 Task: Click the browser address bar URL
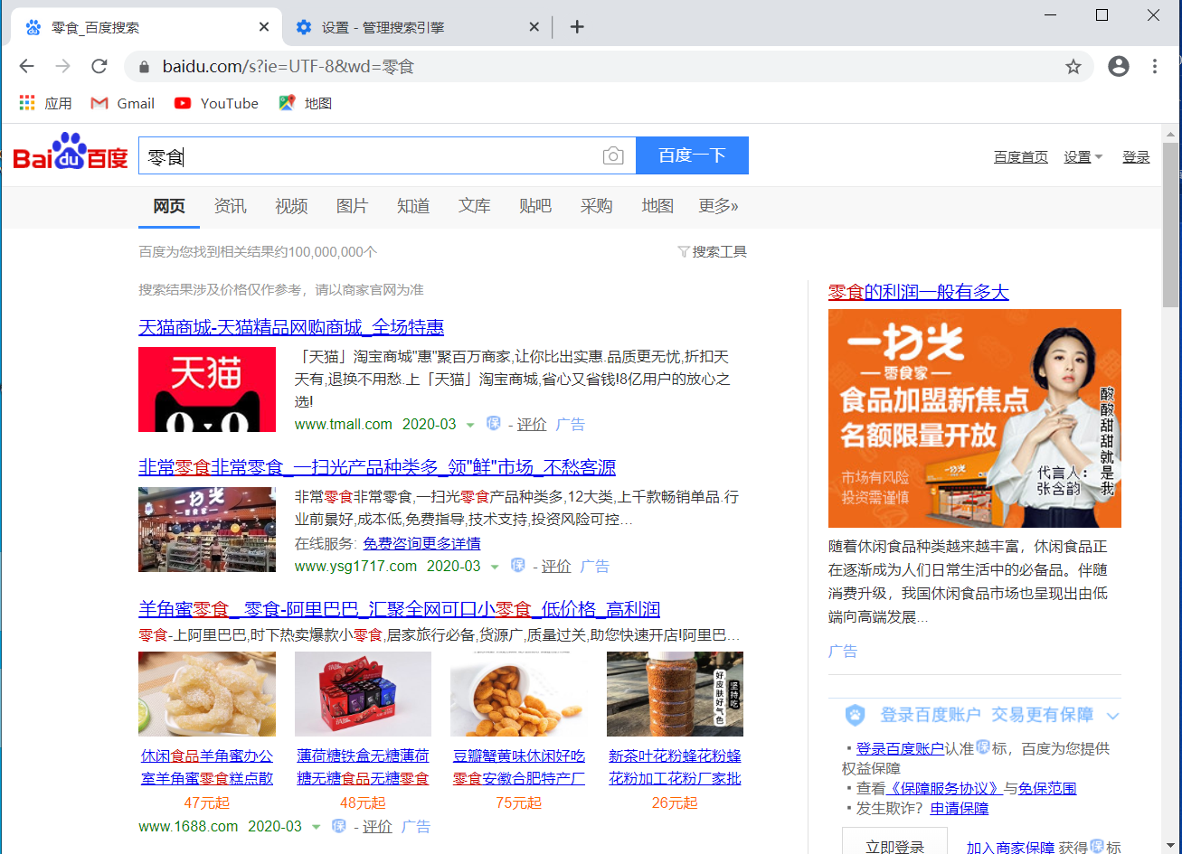tap(288, 66)
